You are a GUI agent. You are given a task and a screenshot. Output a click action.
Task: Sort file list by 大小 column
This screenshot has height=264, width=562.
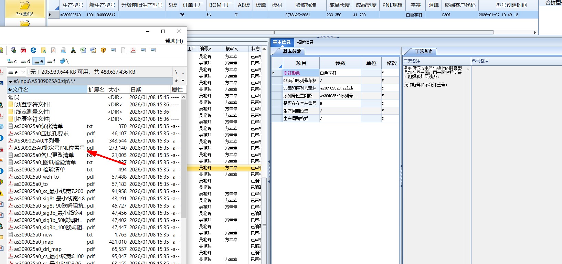click(x=118, y=89)
